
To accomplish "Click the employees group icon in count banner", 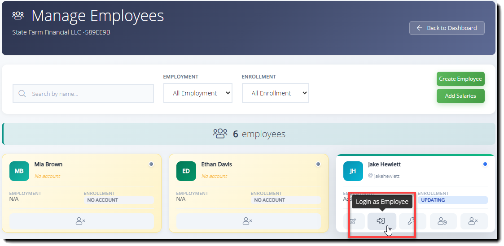I will pos(220,134).
